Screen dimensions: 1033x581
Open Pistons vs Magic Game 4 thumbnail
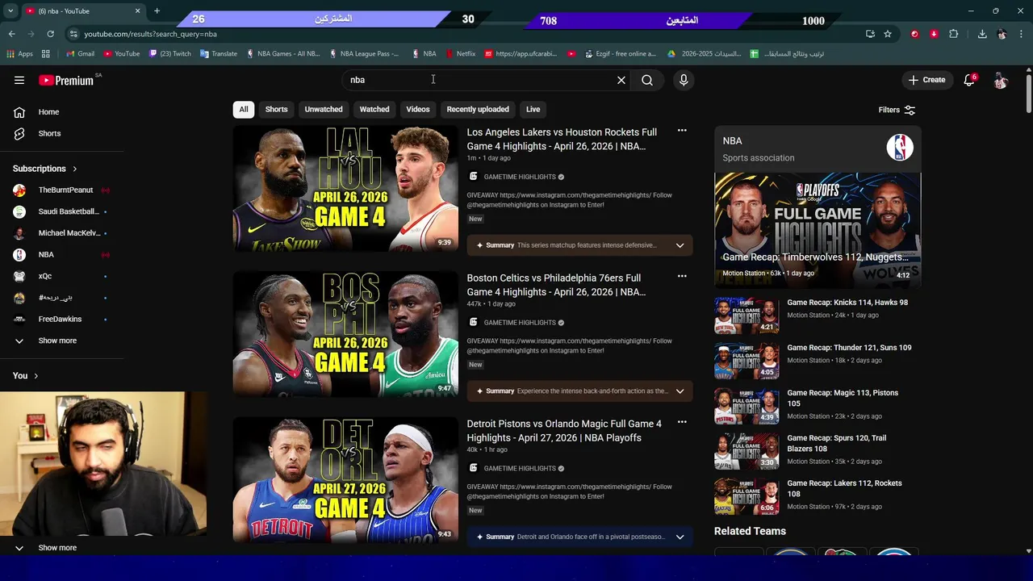[345, 480]
